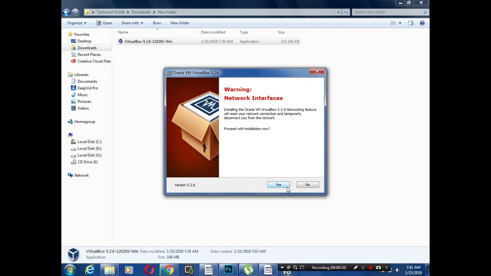
Task: Switch to Chrome in taskbar
Action: click(169, 270)
